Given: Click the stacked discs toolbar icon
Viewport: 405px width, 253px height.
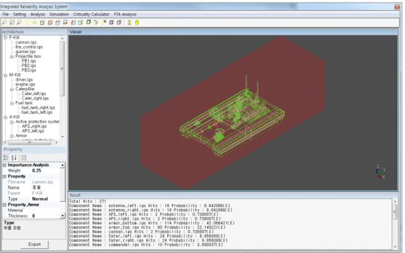Looking at the screenshot, I should click(130, 23).
